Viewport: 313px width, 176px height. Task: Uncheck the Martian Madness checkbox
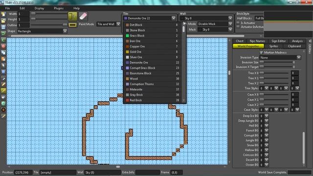pos(261,52)
